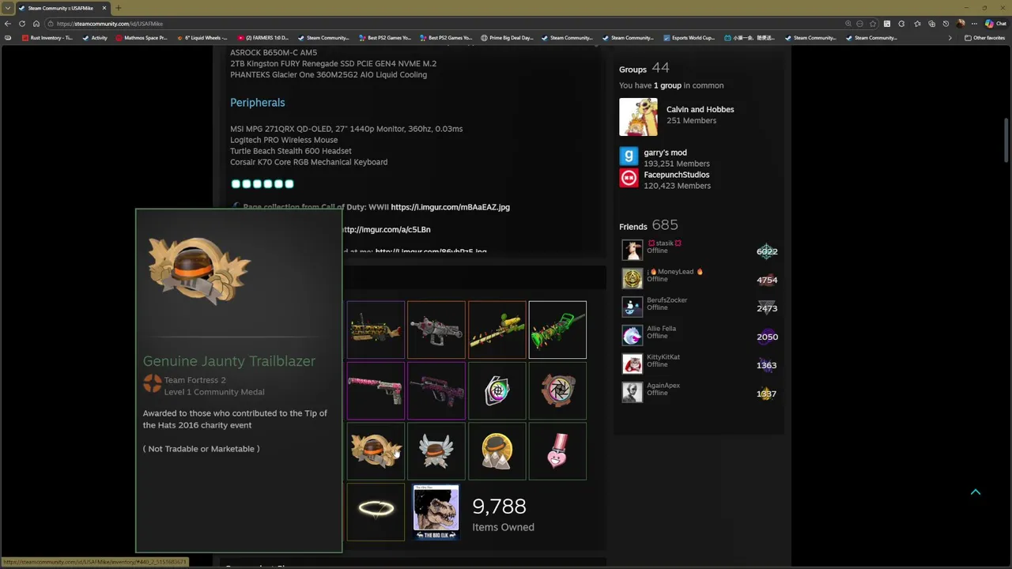This screenshot has width=1012, height=569.
Task: Open the Rust Inventory bookmark
Action: [48, 38]
